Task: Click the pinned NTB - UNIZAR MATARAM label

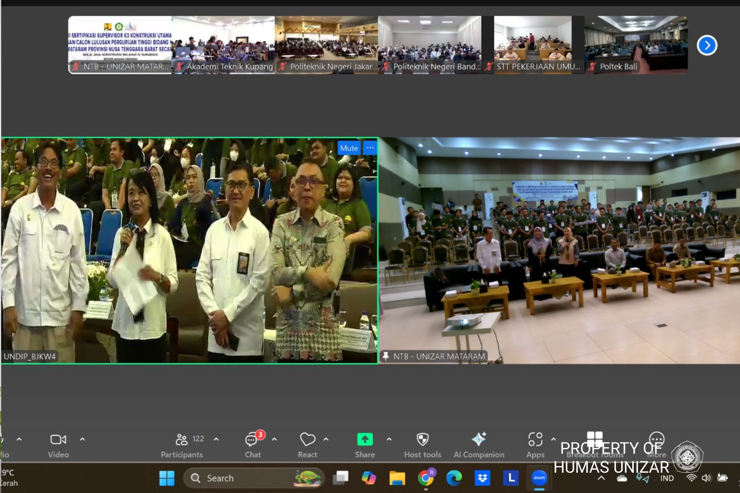Action: [x=439, y=356]
